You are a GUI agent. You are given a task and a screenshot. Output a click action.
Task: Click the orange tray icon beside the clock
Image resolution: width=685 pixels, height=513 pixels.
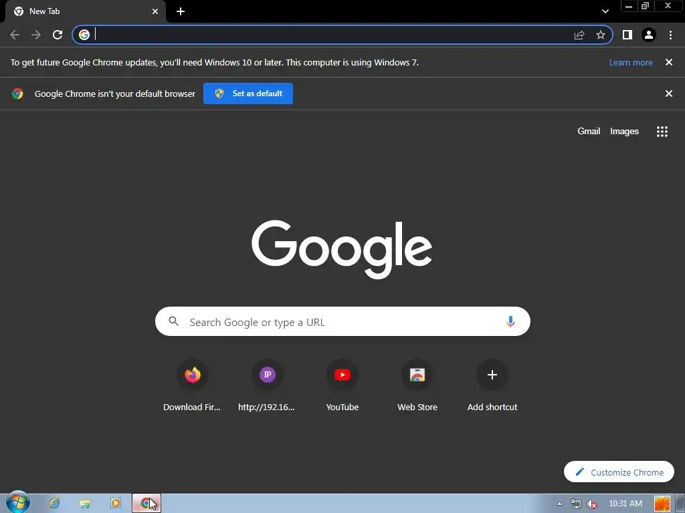(x=662, y=504)
